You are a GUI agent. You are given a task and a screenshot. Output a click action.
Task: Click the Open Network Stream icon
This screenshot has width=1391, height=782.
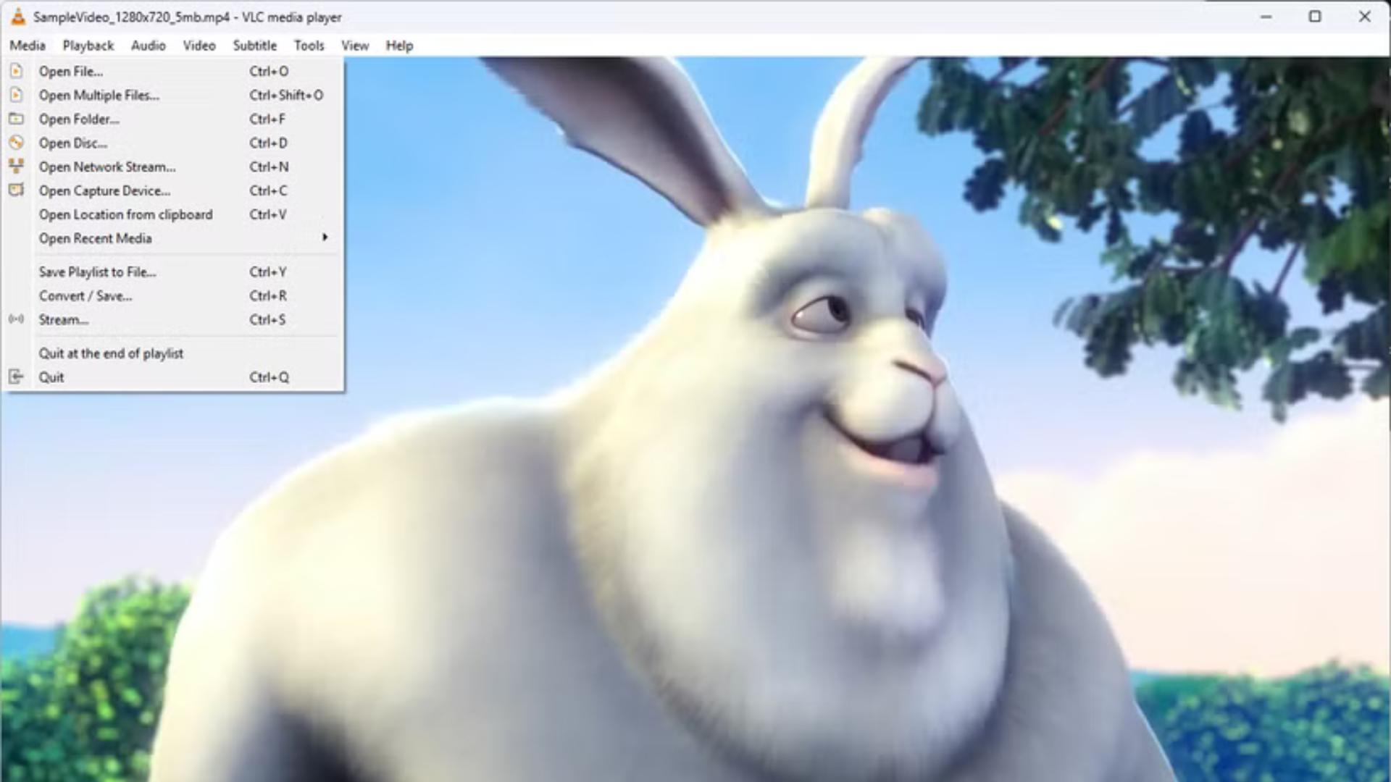coord(16,167)
